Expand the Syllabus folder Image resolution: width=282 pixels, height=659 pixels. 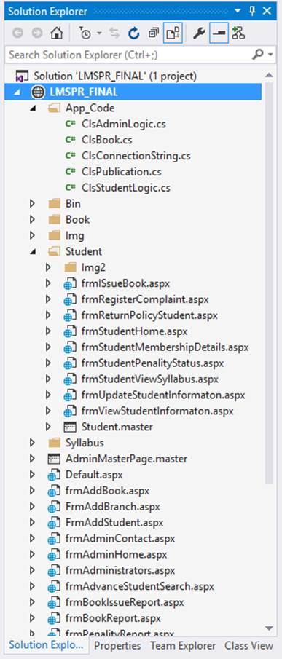click(32, 443)
